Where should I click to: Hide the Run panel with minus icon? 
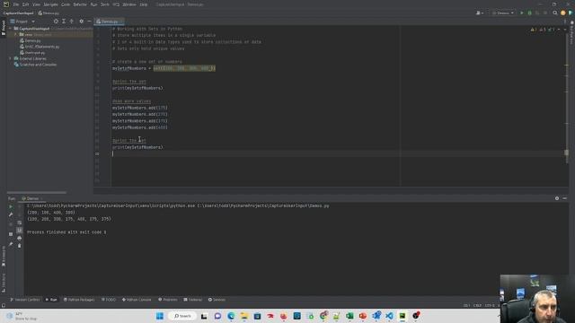[565, 198]
